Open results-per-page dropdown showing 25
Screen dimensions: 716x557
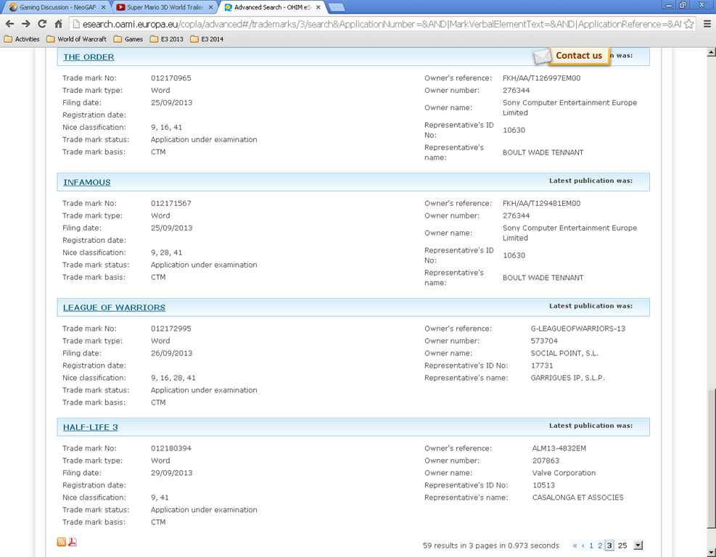point(638,545)
